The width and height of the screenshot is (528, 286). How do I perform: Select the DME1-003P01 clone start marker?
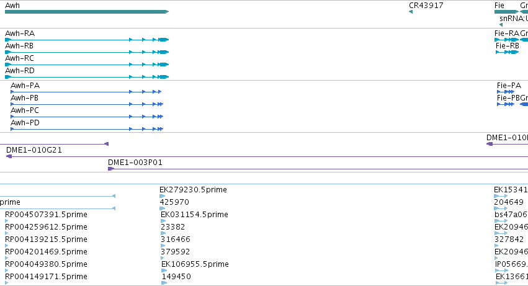(111, 169)
